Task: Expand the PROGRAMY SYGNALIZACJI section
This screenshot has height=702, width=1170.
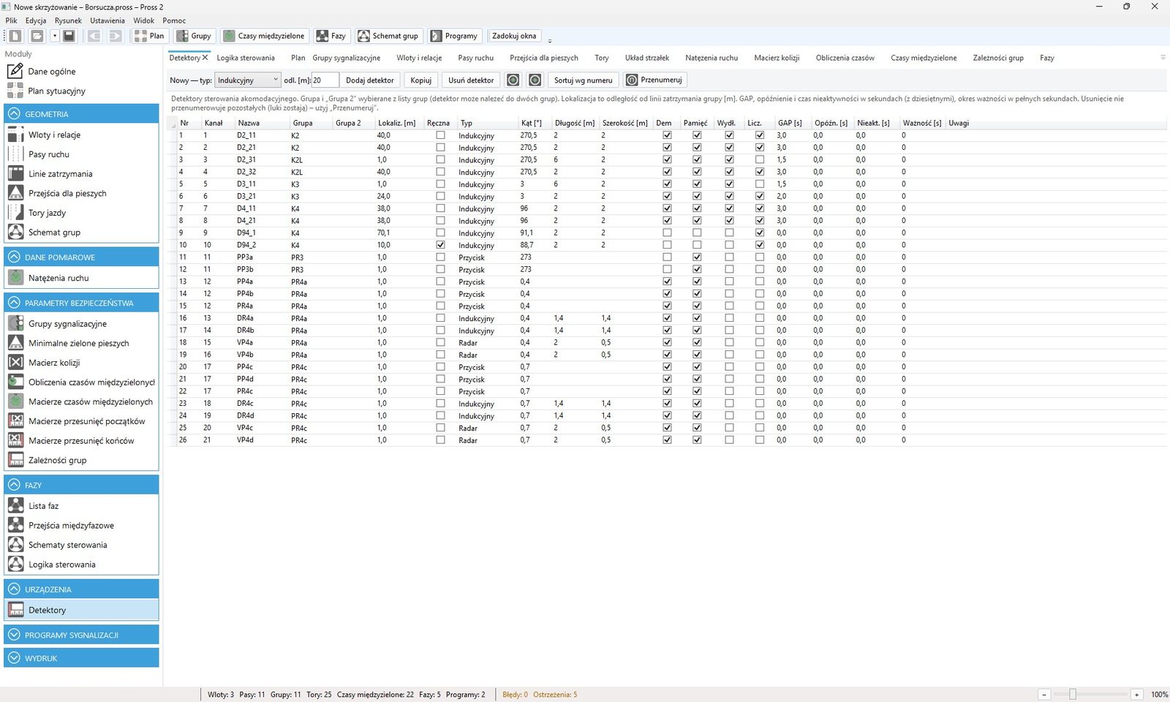Action: (x=81, y=635)
